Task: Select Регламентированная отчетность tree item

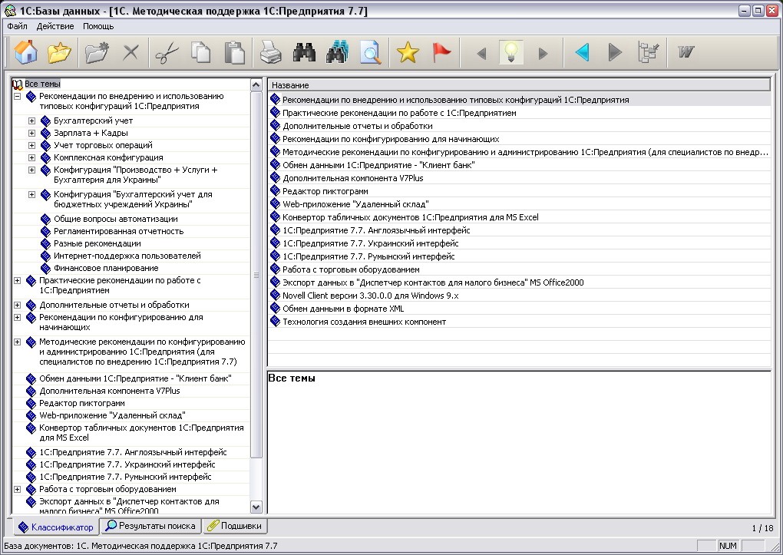Action: [119, 231]
